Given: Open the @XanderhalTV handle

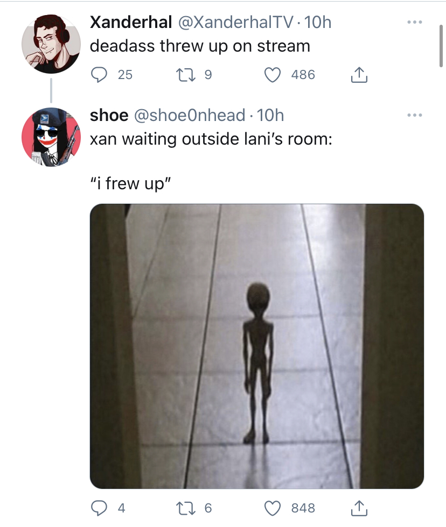Looking at the screenshot, I should (235, 22).
